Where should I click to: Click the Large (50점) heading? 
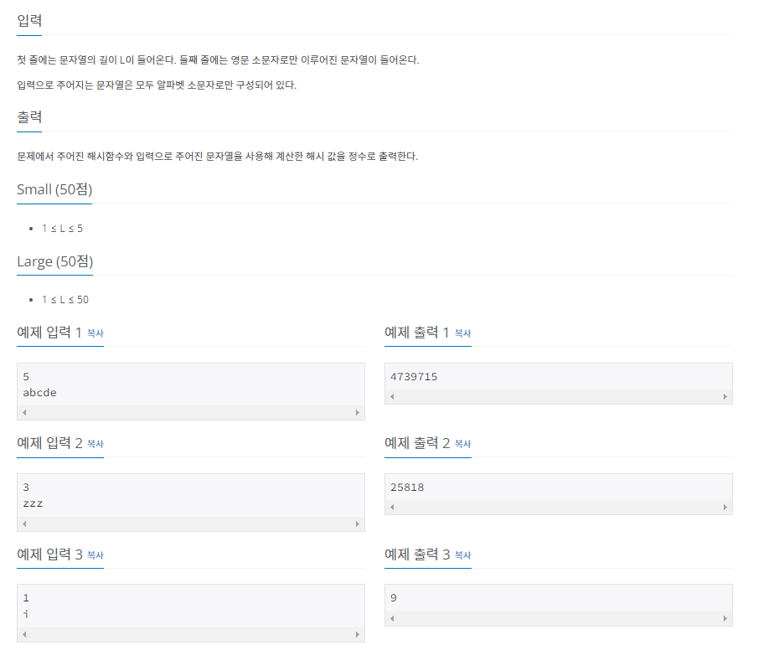pos(54,261)
